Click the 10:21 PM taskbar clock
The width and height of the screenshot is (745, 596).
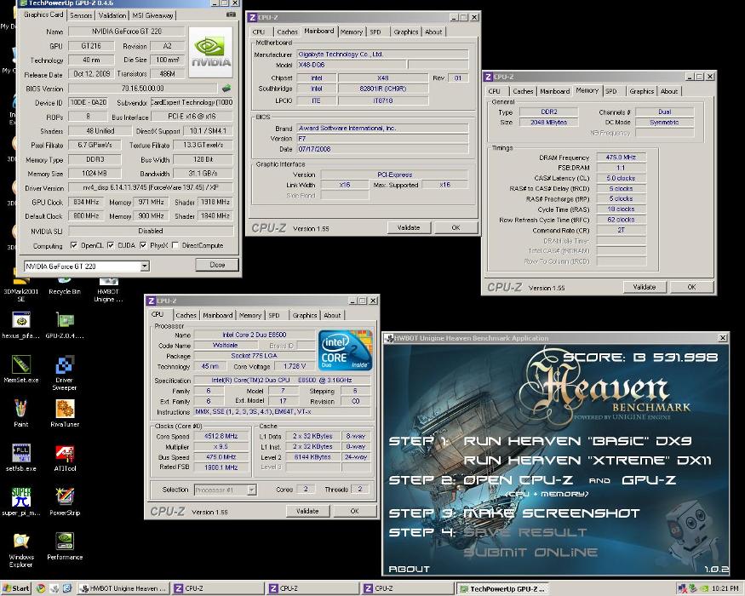(725, 588)
